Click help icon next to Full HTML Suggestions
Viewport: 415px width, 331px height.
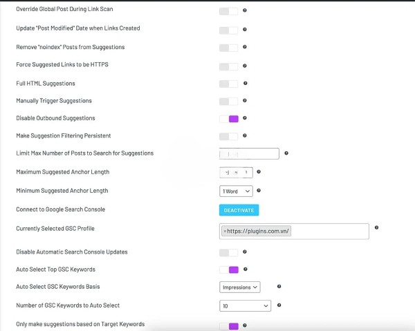pyautogui.click(x=245, y=84)
